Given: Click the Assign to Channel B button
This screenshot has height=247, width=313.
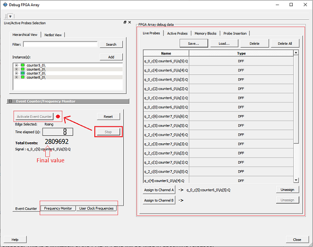Looking at the screenshot, I should tap(158, 200).
